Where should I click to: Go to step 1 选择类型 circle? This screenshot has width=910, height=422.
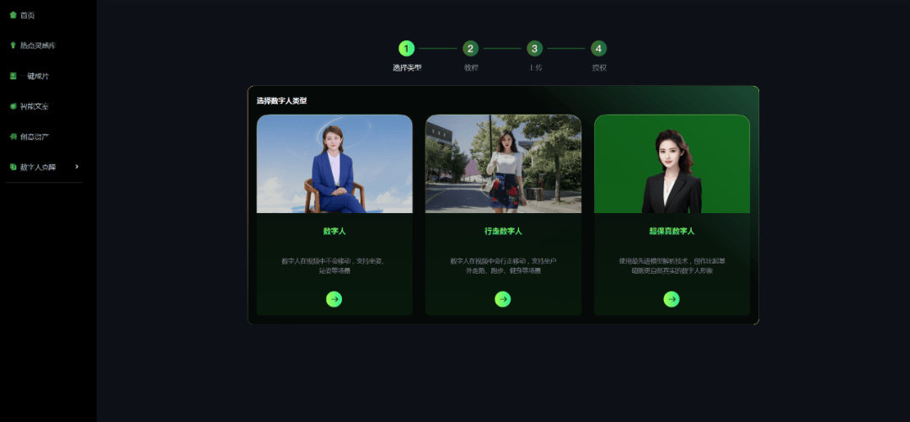pos(406,49)
